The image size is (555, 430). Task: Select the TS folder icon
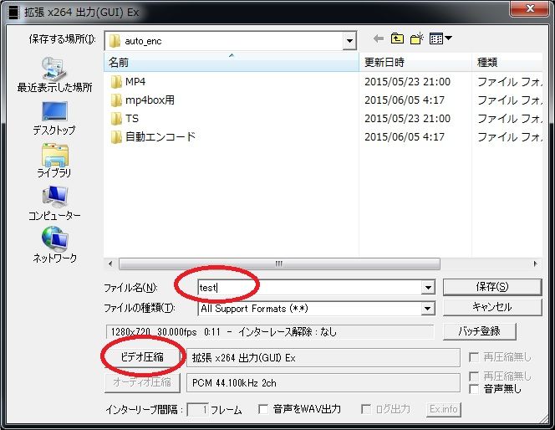click(x=115, y=119)
